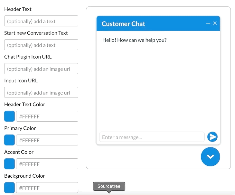Focus the Header Text input field
This screenshot has width=235, height=195.
point(41,21)
